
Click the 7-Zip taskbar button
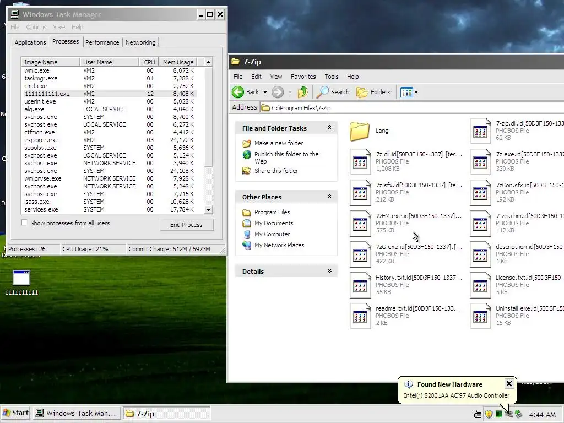coord(166,414)
